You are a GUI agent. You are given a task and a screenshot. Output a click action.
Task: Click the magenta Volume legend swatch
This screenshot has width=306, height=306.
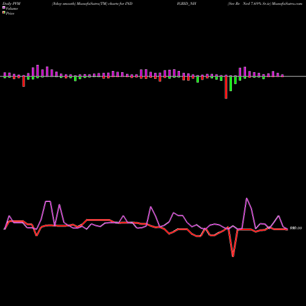(x=4, y=7)
